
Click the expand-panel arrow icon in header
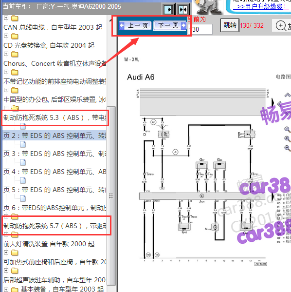(168, 9)
